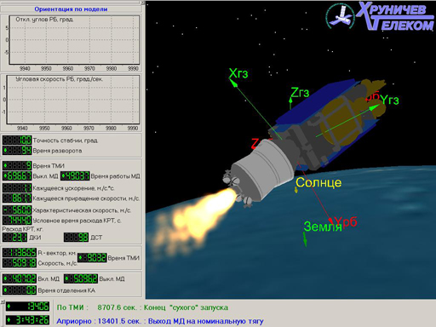Image resolution: width=436 pixels, height=327 pixels.
Task: Click the red Yрб axis label
Action: pos(346,221)
